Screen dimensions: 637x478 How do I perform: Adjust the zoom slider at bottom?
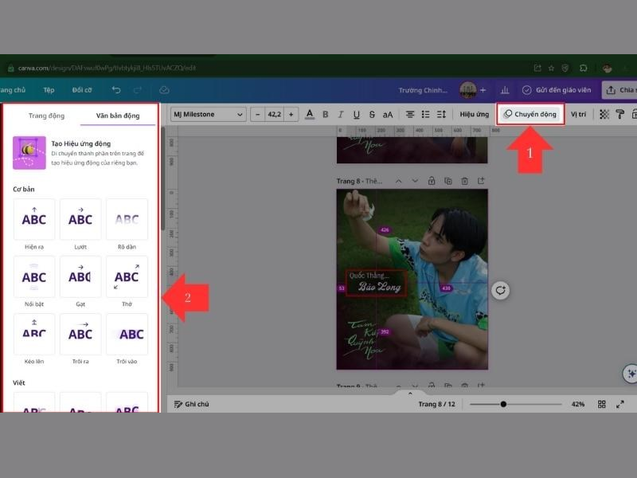pos(503,404)
